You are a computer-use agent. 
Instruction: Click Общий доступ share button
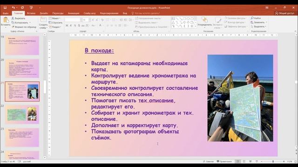coord(284,13)
